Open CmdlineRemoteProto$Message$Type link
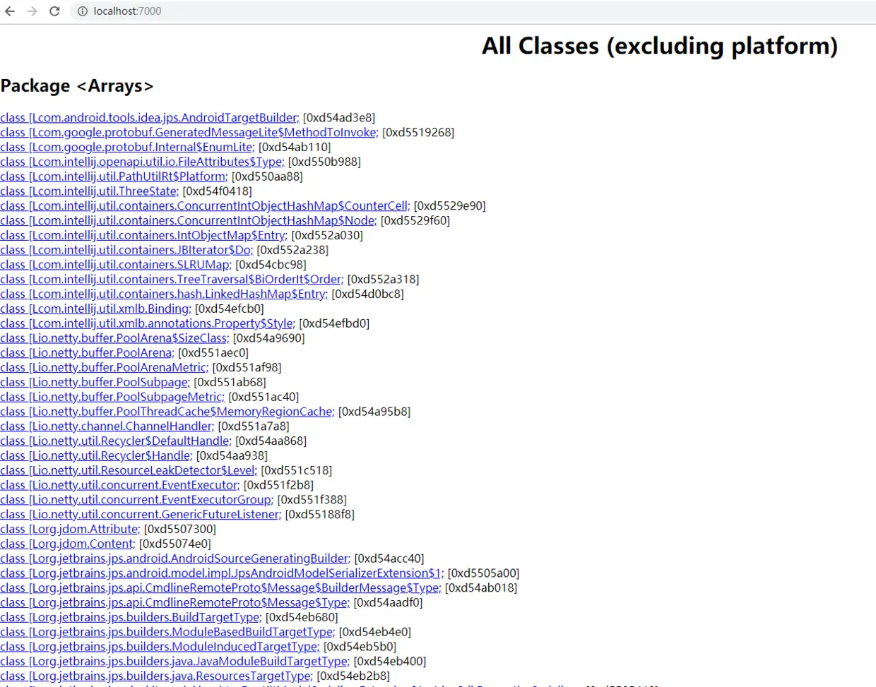 click(x=175, y=603)
